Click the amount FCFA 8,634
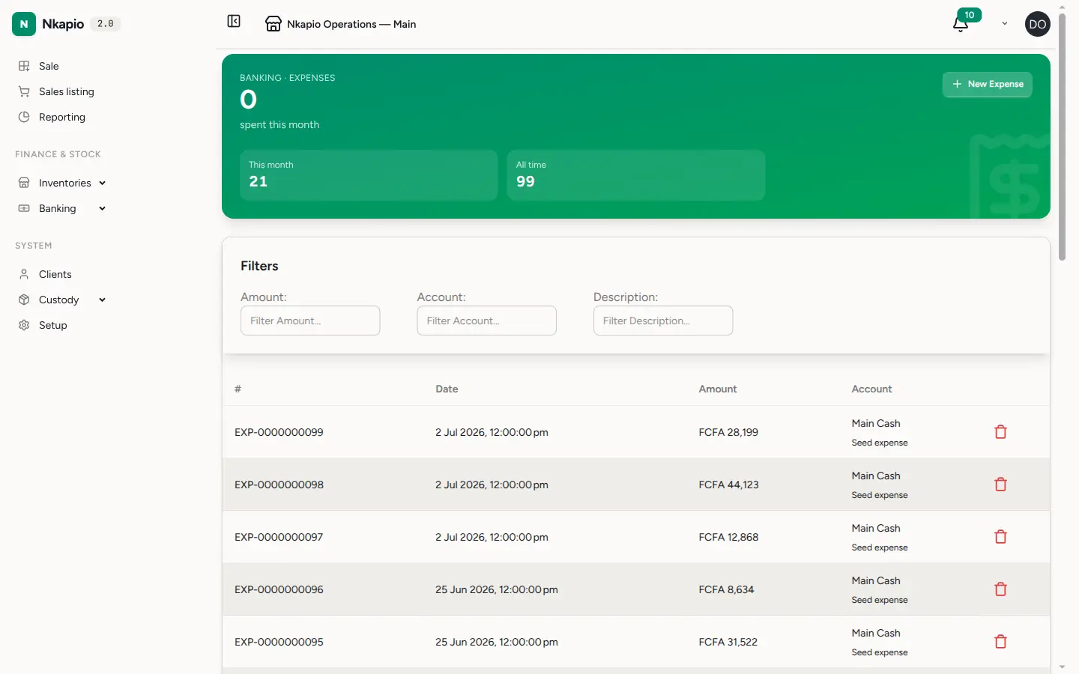This screenshot has width=1079, height=674. coord(727,589)
